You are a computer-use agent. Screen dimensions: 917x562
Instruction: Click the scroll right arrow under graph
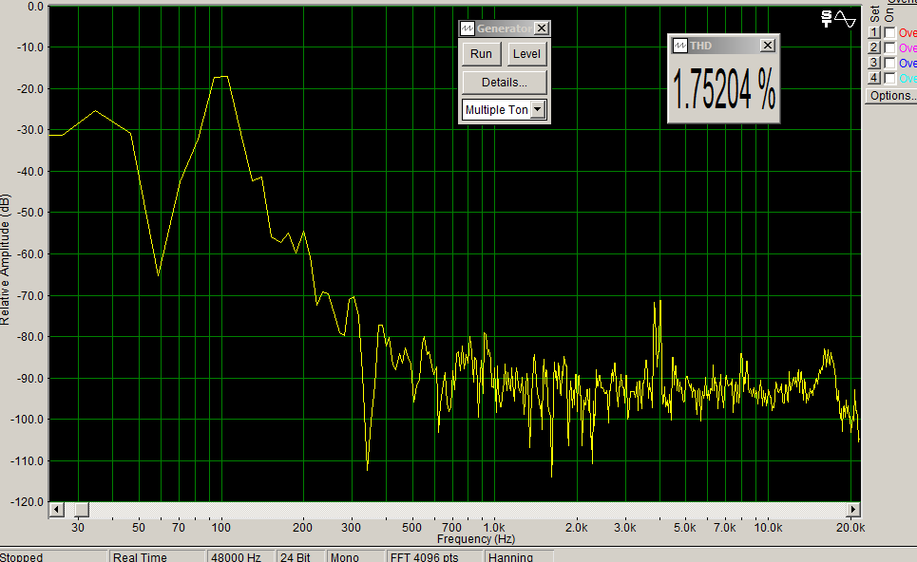(x=853, y=510)
